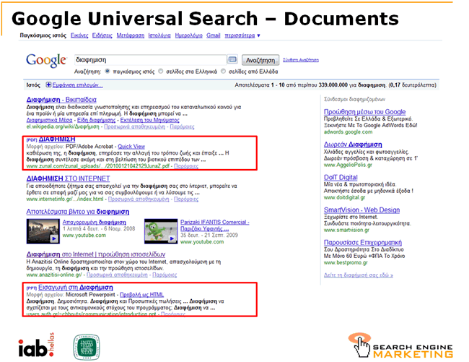Screen dimensions: 469x362
Task: Click the www.doitdigital.gr URL text
Action: pyautogui.click(x=344, y=197)
